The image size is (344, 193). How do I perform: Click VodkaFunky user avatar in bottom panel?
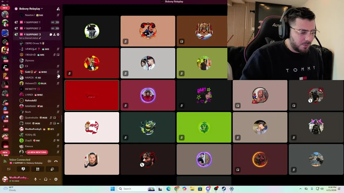(5, 179)
